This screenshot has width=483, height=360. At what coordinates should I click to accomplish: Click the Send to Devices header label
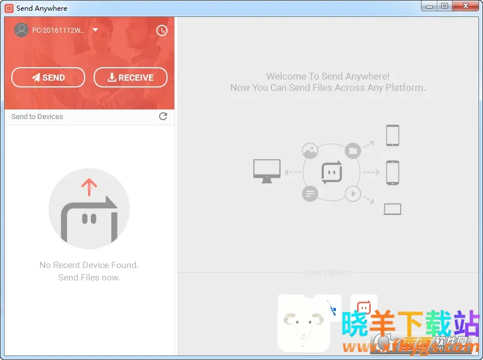pyautogui.click(x=37, y=117)
